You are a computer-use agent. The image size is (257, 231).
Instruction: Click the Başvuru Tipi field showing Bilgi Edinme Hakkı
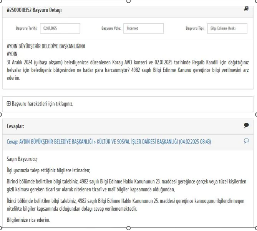pyautogui.click(x=227, y=28)
